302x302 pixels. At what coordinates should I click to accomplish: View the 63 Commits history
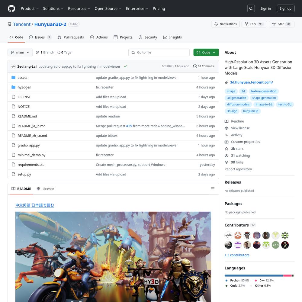(x=204, y=66)
